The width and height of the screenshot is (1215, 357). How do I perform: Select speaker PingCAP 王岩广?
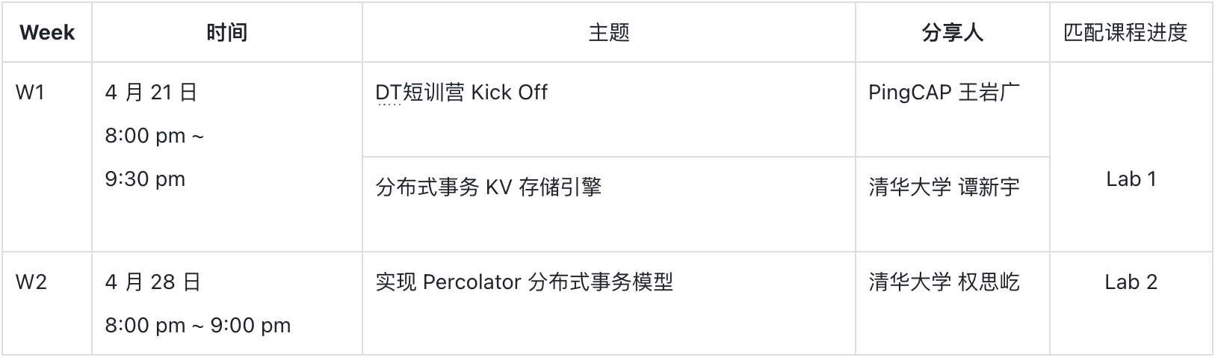tap(944, 93)
